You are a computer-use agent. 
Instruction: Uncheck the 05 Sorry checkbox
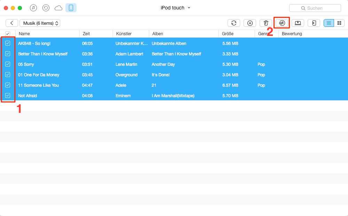tap(8, 64)
